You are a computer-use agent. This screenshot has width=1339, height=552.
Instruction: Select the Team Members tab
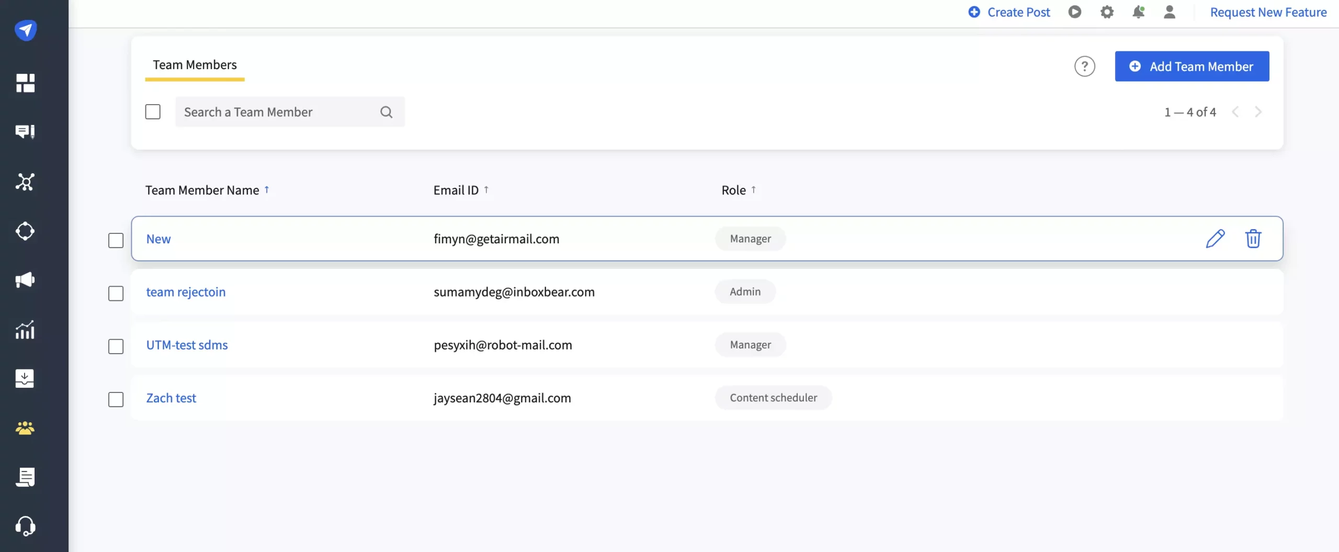coord(195,65)
